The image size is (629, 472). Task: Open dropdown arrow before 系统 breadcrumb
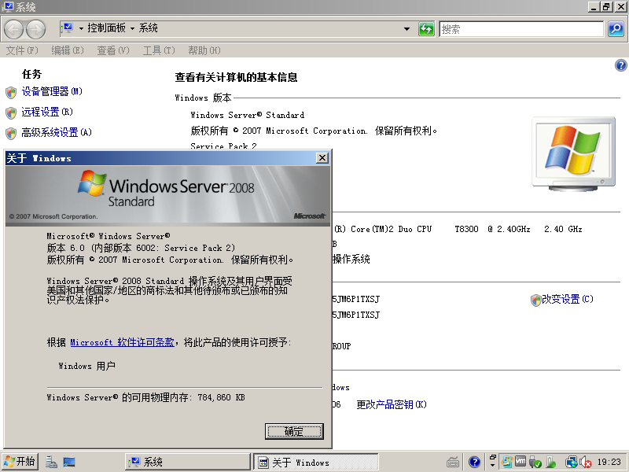[x=132, y=28]
